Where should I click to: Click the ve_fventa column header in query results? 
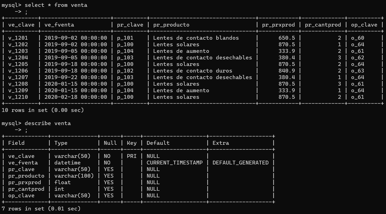point(59,25)
